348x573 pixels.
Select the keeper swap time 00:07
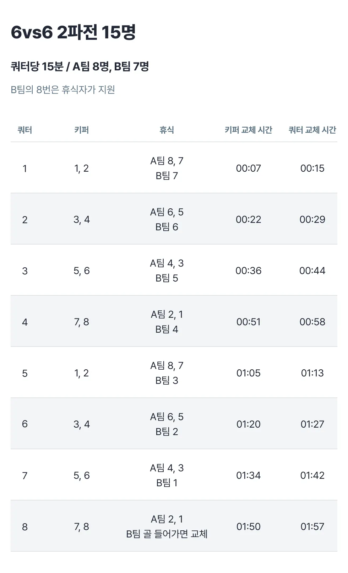(x=248, y=168)
